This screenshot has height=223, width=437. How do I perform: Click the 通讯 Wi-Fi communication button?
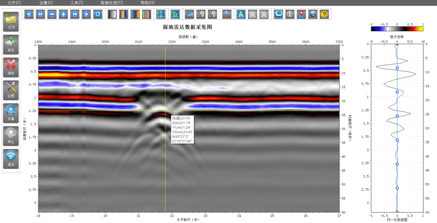pos(11,159)
